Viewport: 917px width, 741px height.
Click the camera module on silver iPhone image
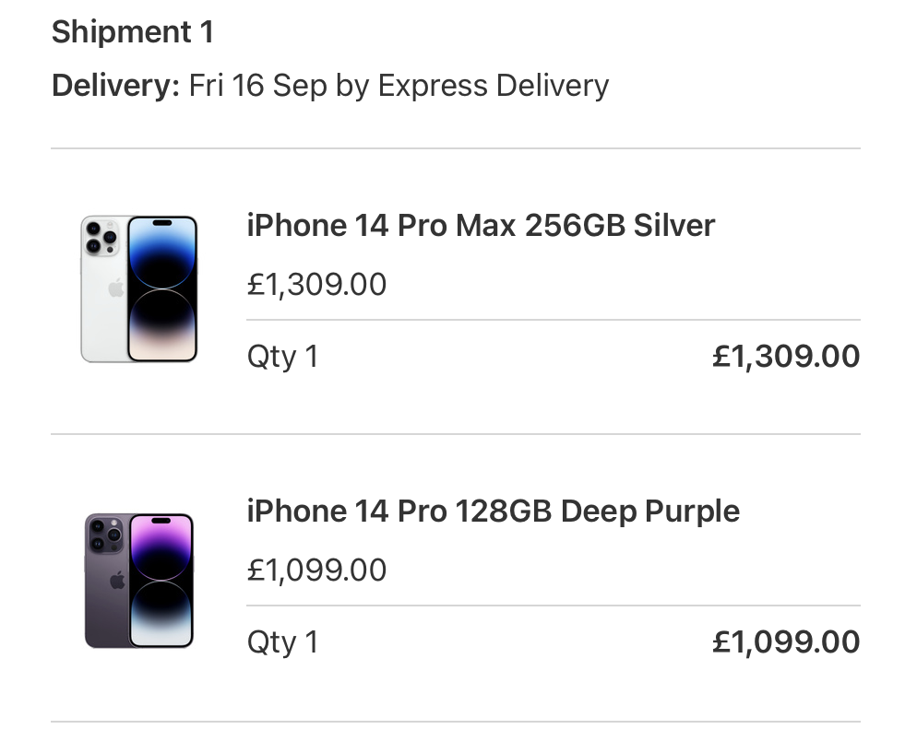[x=101, y=236]
